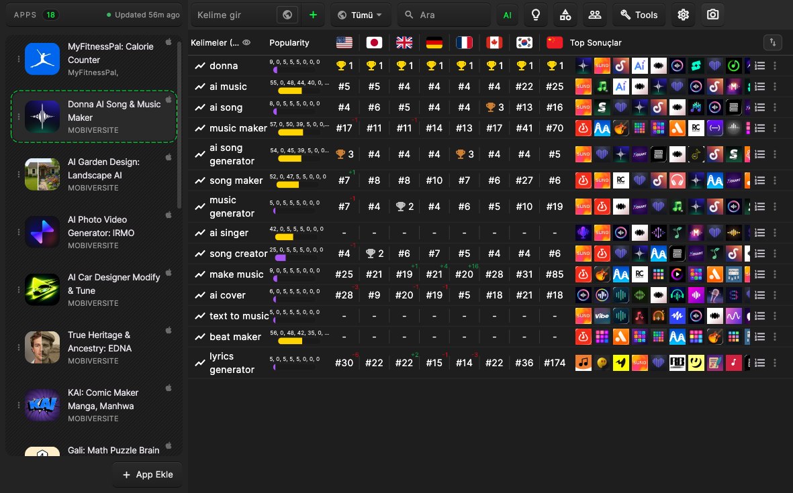Image resolution: width=793 pixels, height=493 pixels.
Task: Open AI Car Designer Modify & Tune app
Action: point(94,290)
